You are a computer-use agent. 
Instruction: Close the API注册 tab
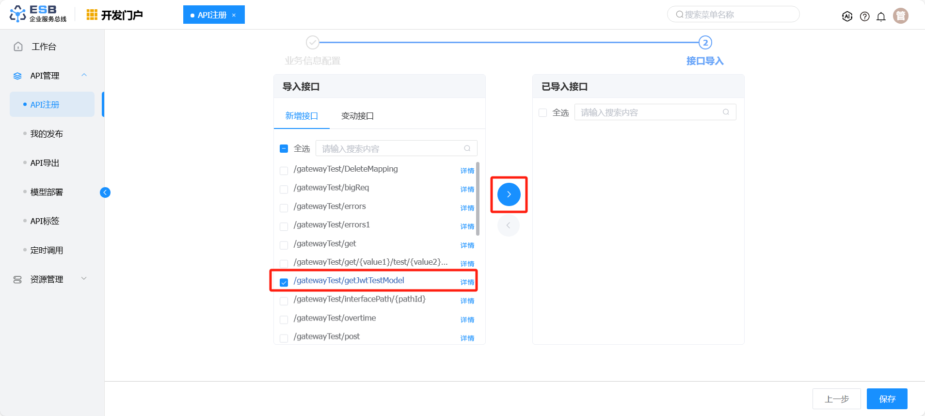234,16
